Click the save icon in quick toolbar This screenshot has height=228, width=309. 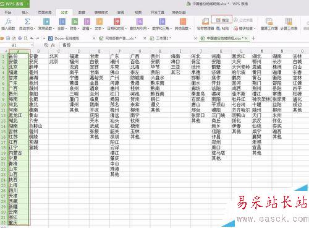pos(8,38)
